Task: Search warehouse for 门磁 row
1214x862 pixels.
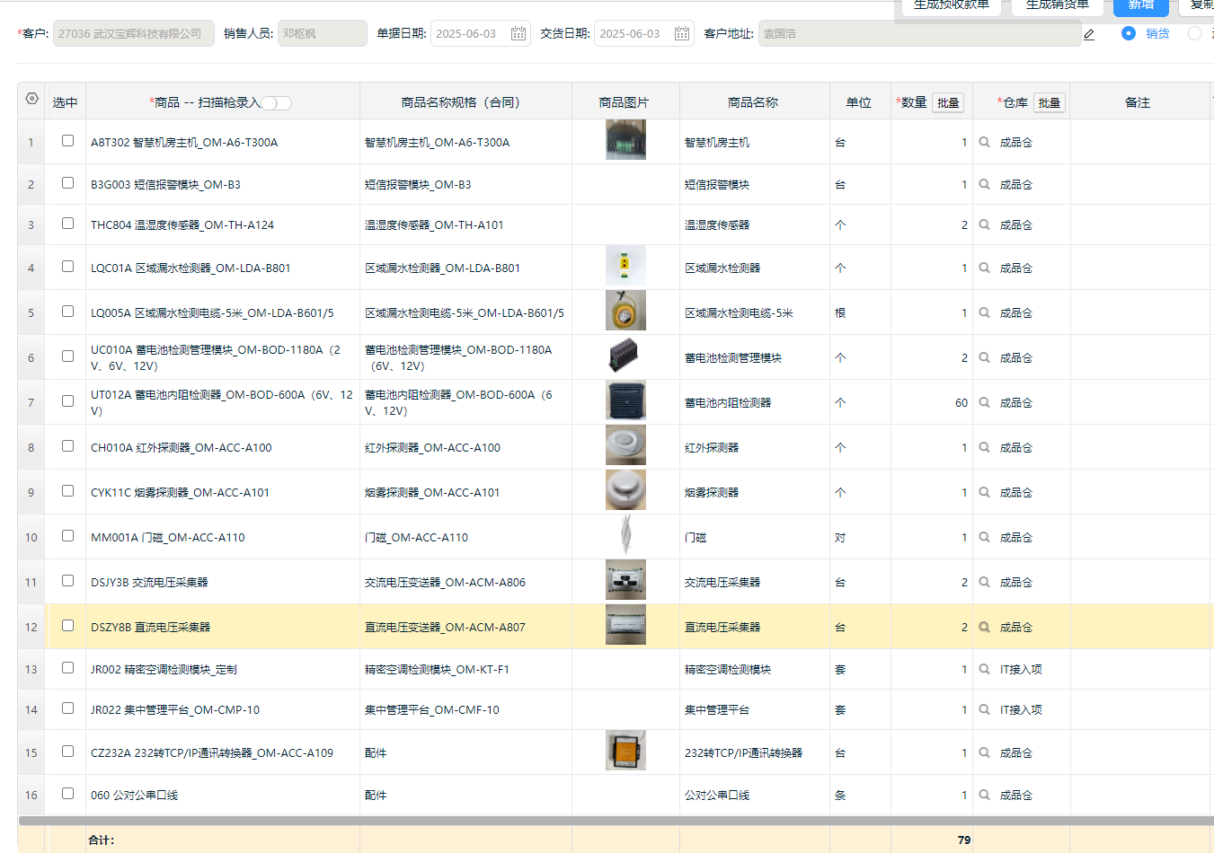Action: tap(984, 537)
